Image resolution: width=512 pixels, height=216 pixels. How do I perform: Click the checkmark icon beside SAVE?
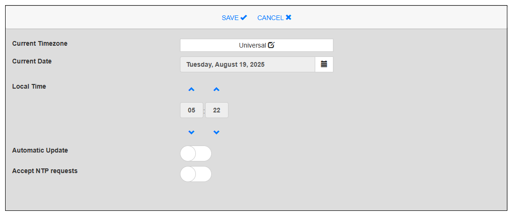(x=244, y=18)
